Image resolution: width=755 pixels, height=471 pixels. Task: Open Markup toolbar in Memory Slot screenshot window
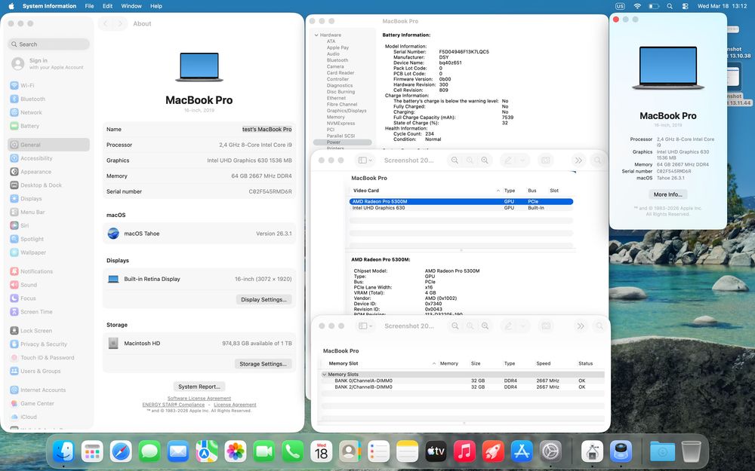508,326
